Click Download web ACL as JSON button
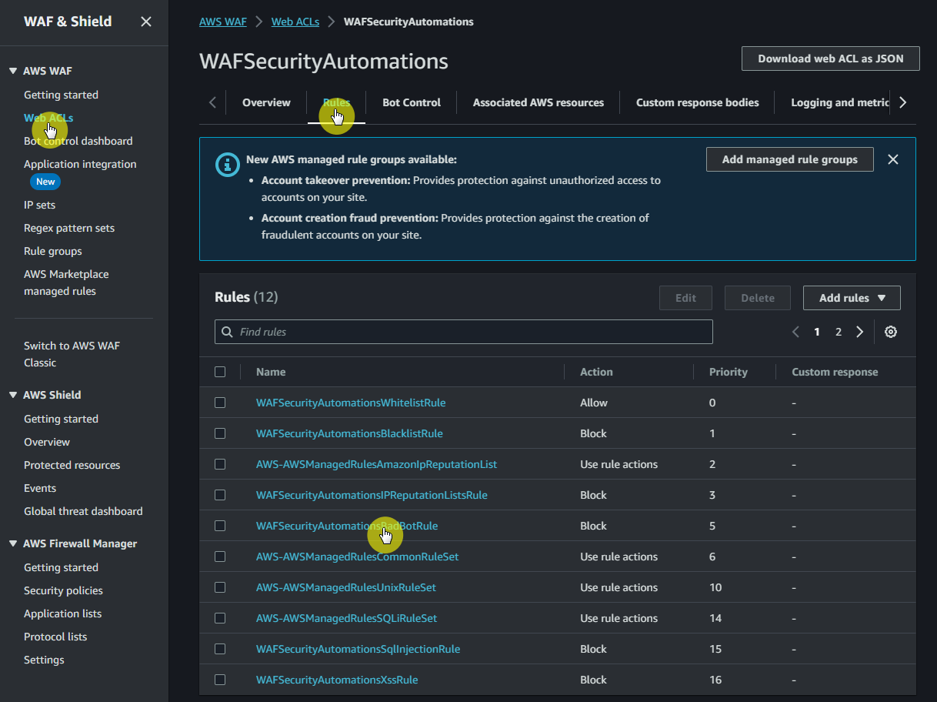Viewport: 937px width, 702px height. pos(831,58)
